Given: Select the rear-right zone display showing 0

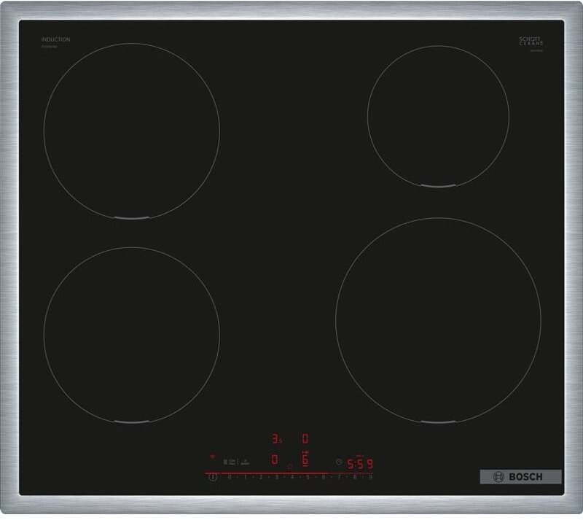Looking at the screenshot, I should pyautogui.click(x=305, y=438).
